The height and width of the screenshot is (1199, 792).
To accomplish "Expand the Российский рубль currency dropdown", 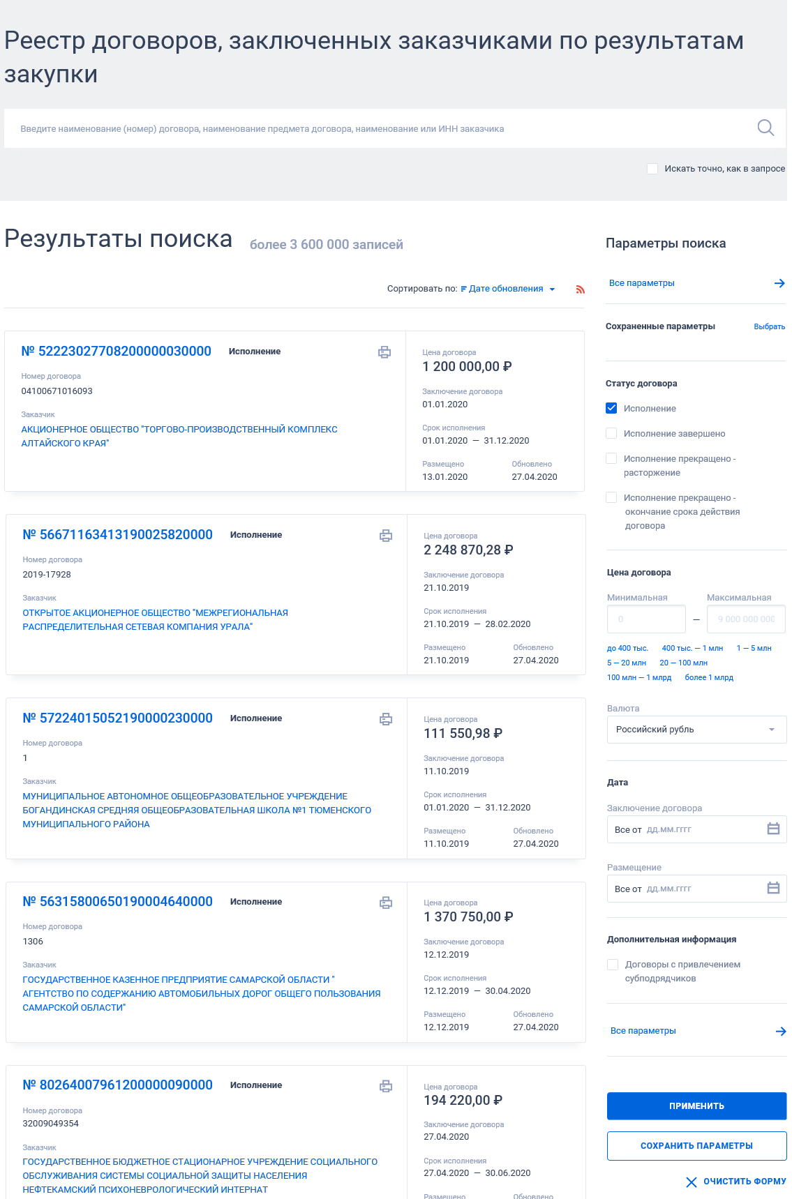I will click(696, 730).
